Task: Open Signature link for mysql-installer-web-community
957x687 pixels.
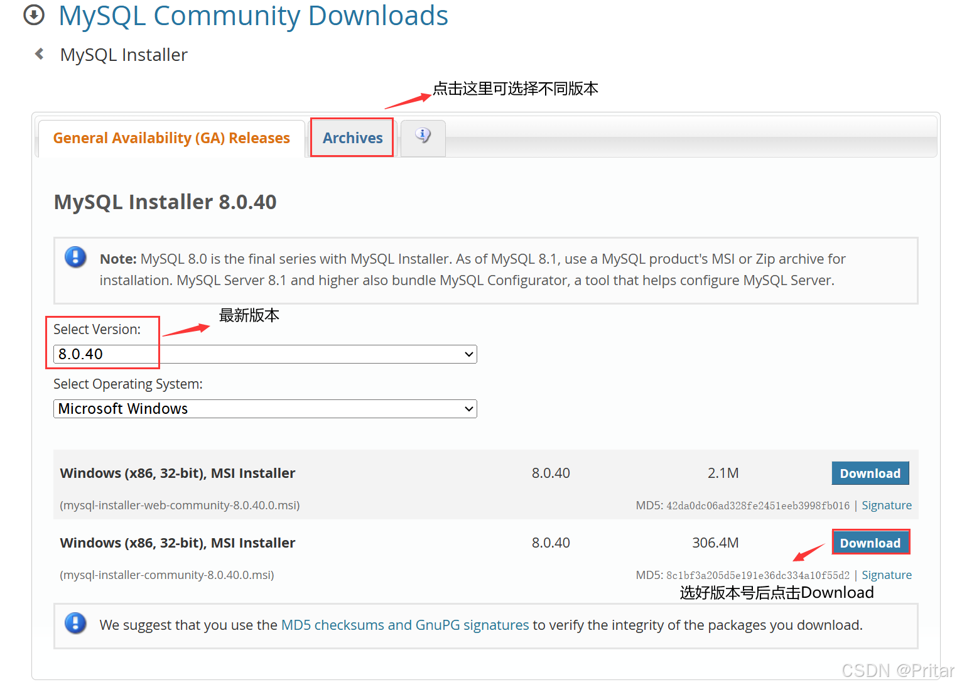Action: (x=887, y=506)
